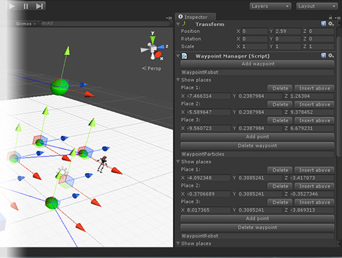The image size is (342, 258).
Task: Click the Pause button
Action: point(26,6)
